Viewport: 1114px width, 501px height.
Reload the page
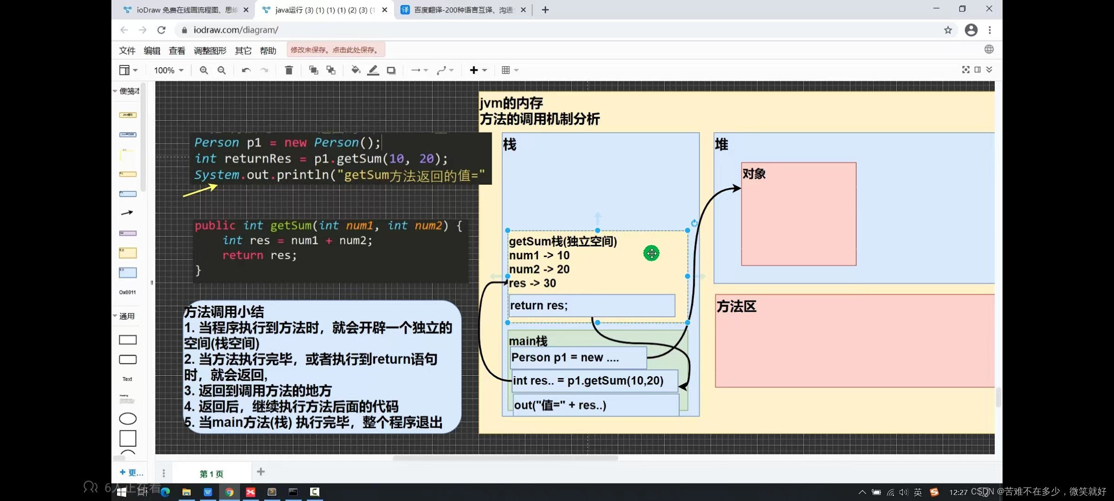(161, 30)
